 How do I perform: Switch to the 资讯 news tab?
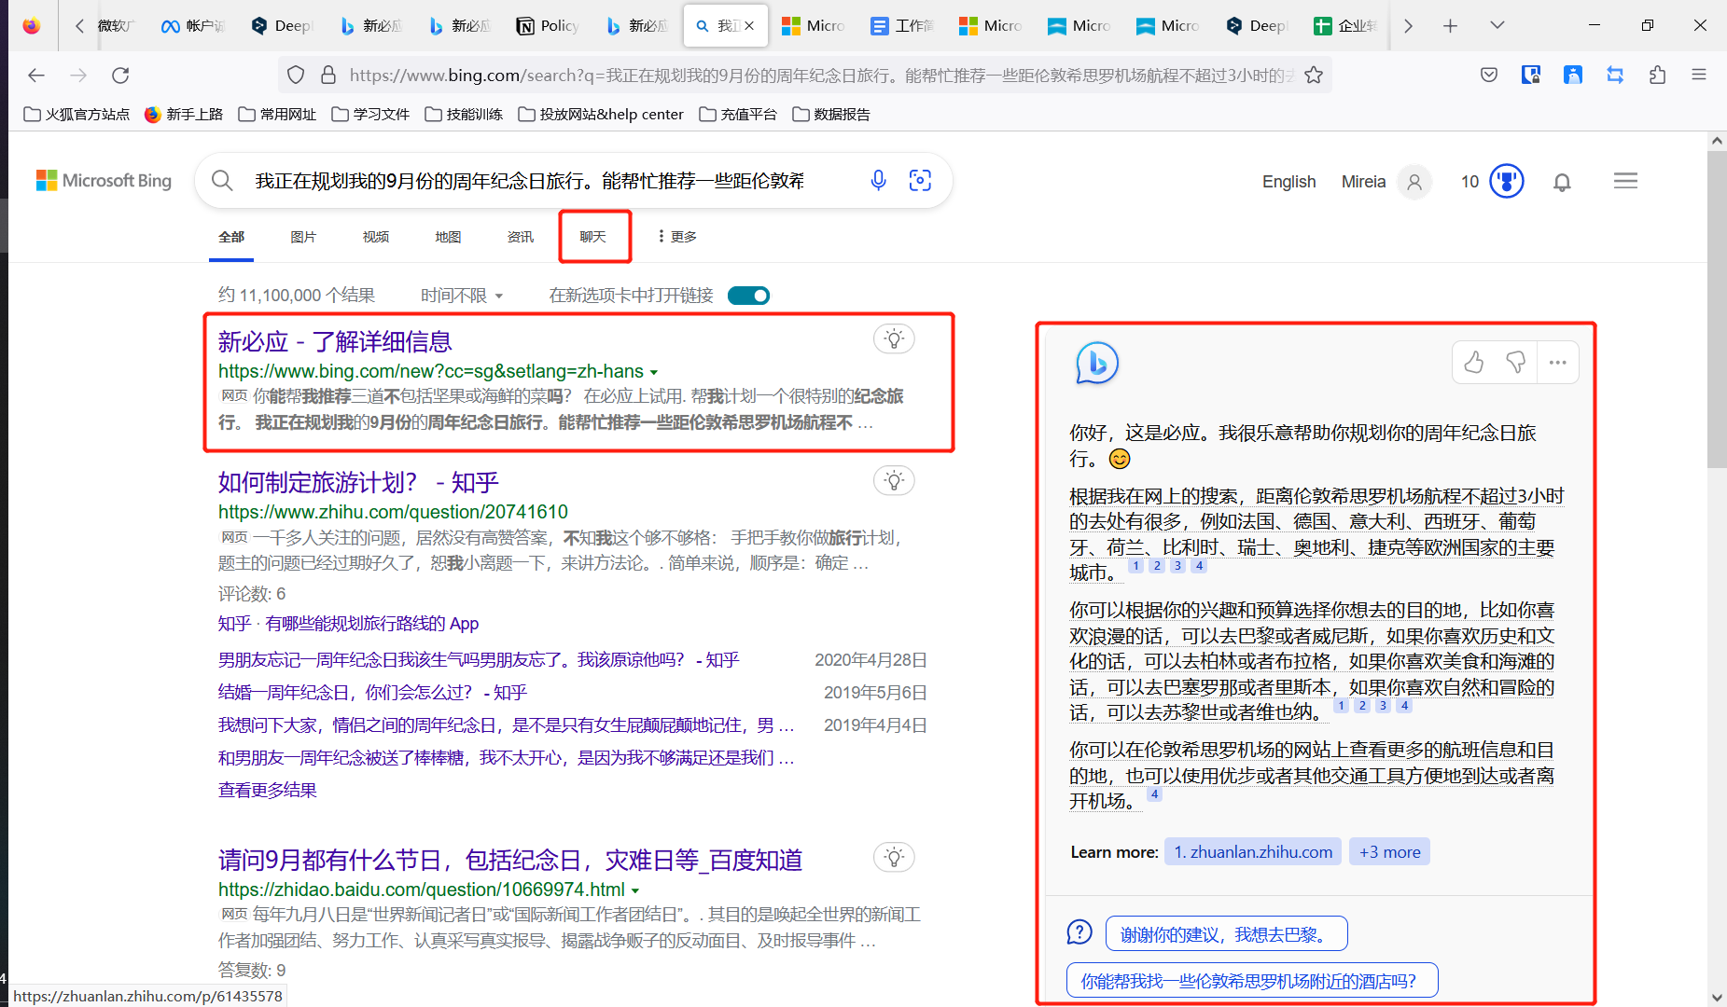point(521,237)
